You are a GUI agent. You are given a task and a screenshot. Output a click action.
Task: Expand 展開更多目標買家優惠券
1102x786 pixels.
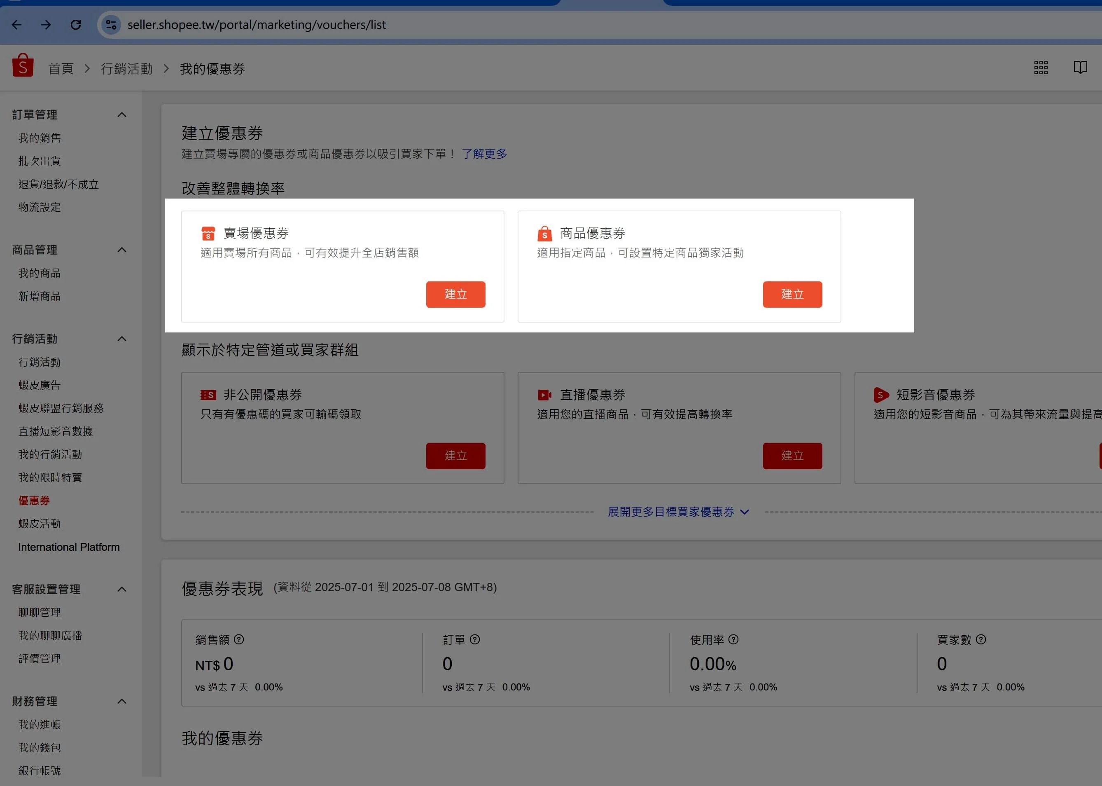coord(678,512)
